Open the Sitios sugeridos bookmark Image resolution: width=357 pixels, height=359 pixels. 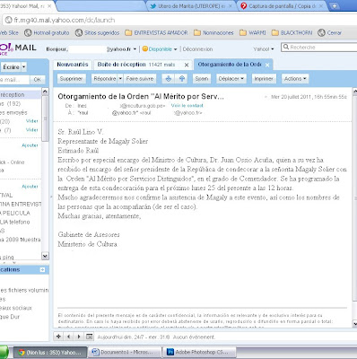[98, 32]
